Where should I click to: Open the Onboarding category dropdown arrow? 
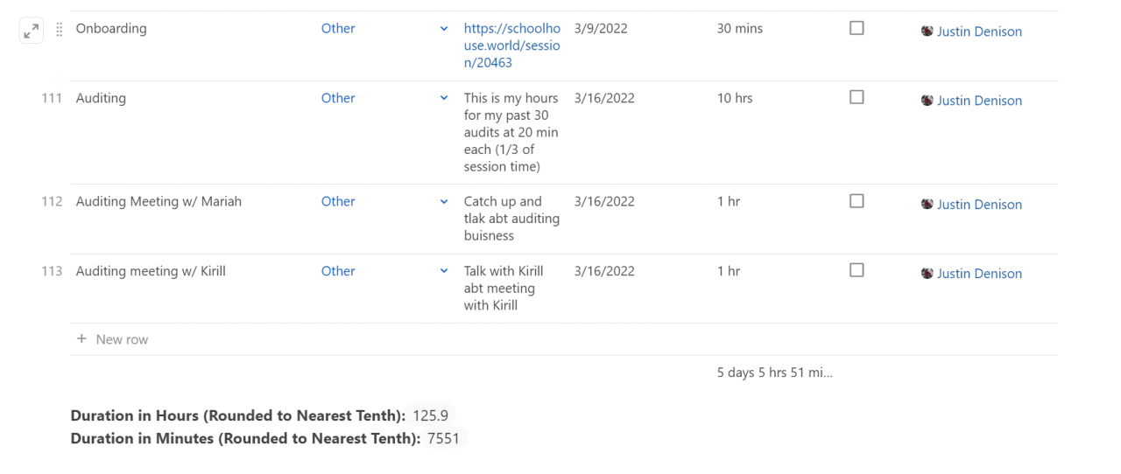coord(444,29)
